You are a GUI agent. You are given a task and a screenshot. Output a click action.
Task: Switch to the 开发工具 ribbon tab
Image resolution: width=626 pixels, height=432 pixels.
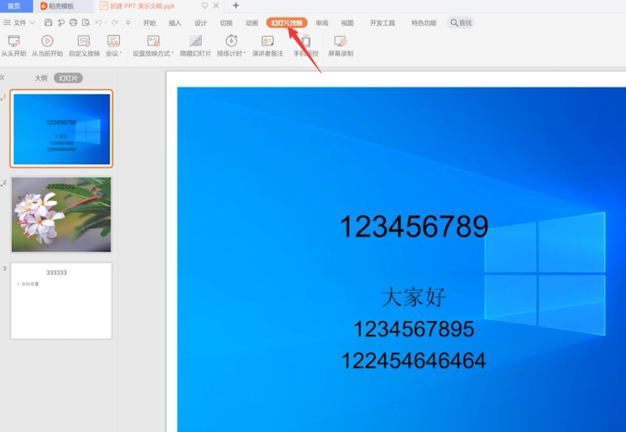(382, 23)
